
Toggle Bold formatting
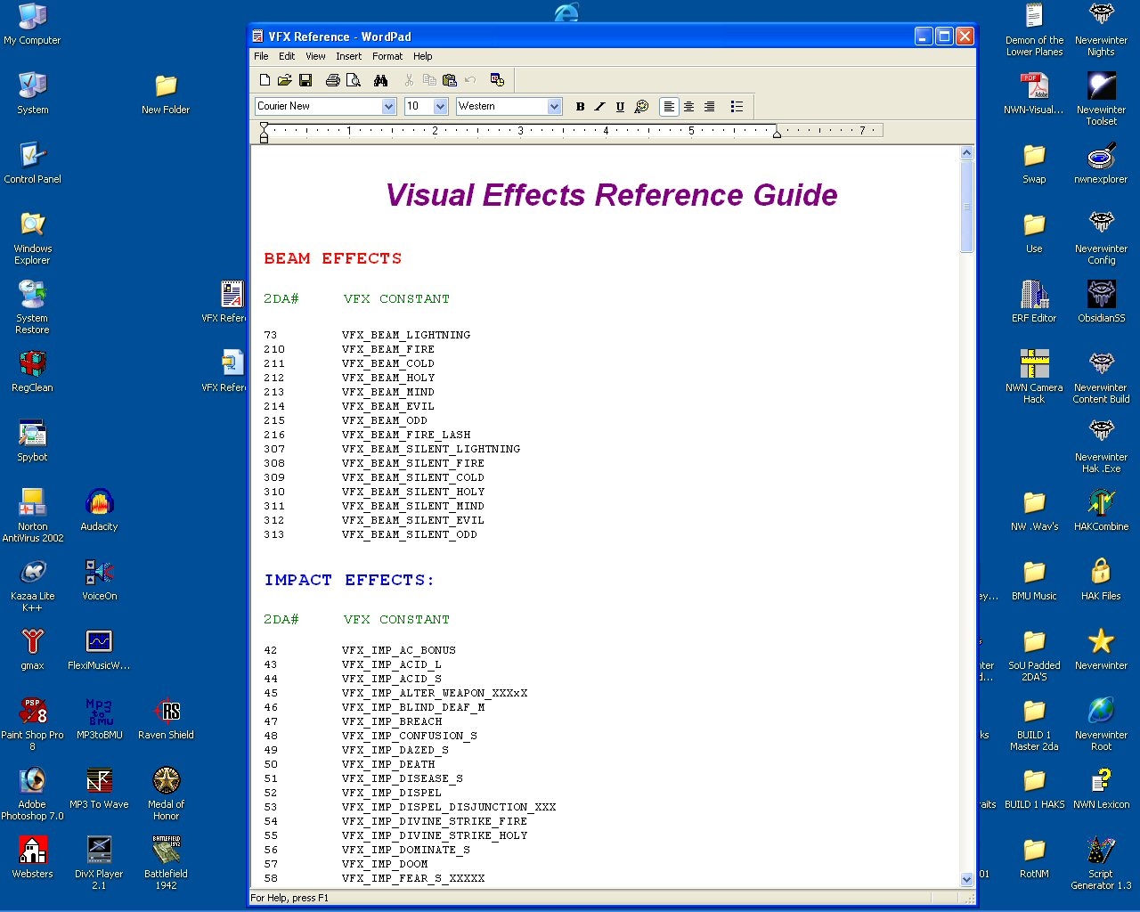(x=580, y=107)
